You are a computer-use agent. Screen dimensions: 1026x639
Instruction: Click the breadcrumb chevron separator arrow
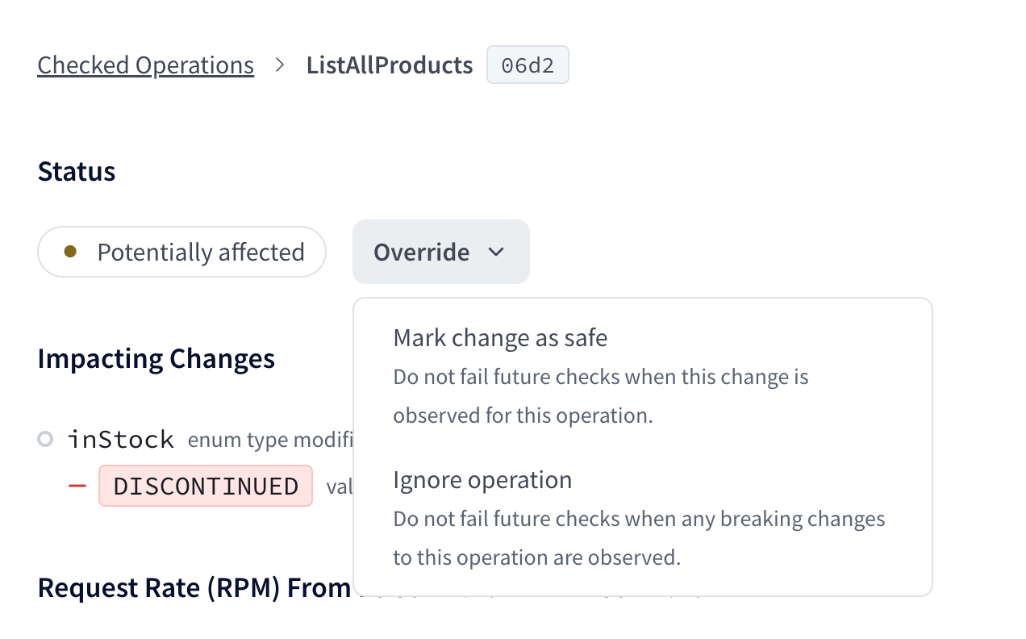(280, 65)
